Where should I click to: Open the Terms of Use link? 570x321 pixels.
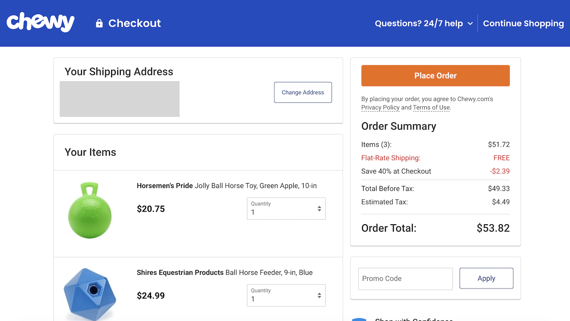(431, 107)
